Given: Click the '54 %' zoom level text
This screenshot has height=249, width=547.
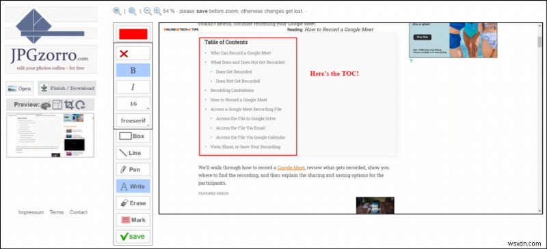Looking at the screenshot, I should [x=168, y=11].
